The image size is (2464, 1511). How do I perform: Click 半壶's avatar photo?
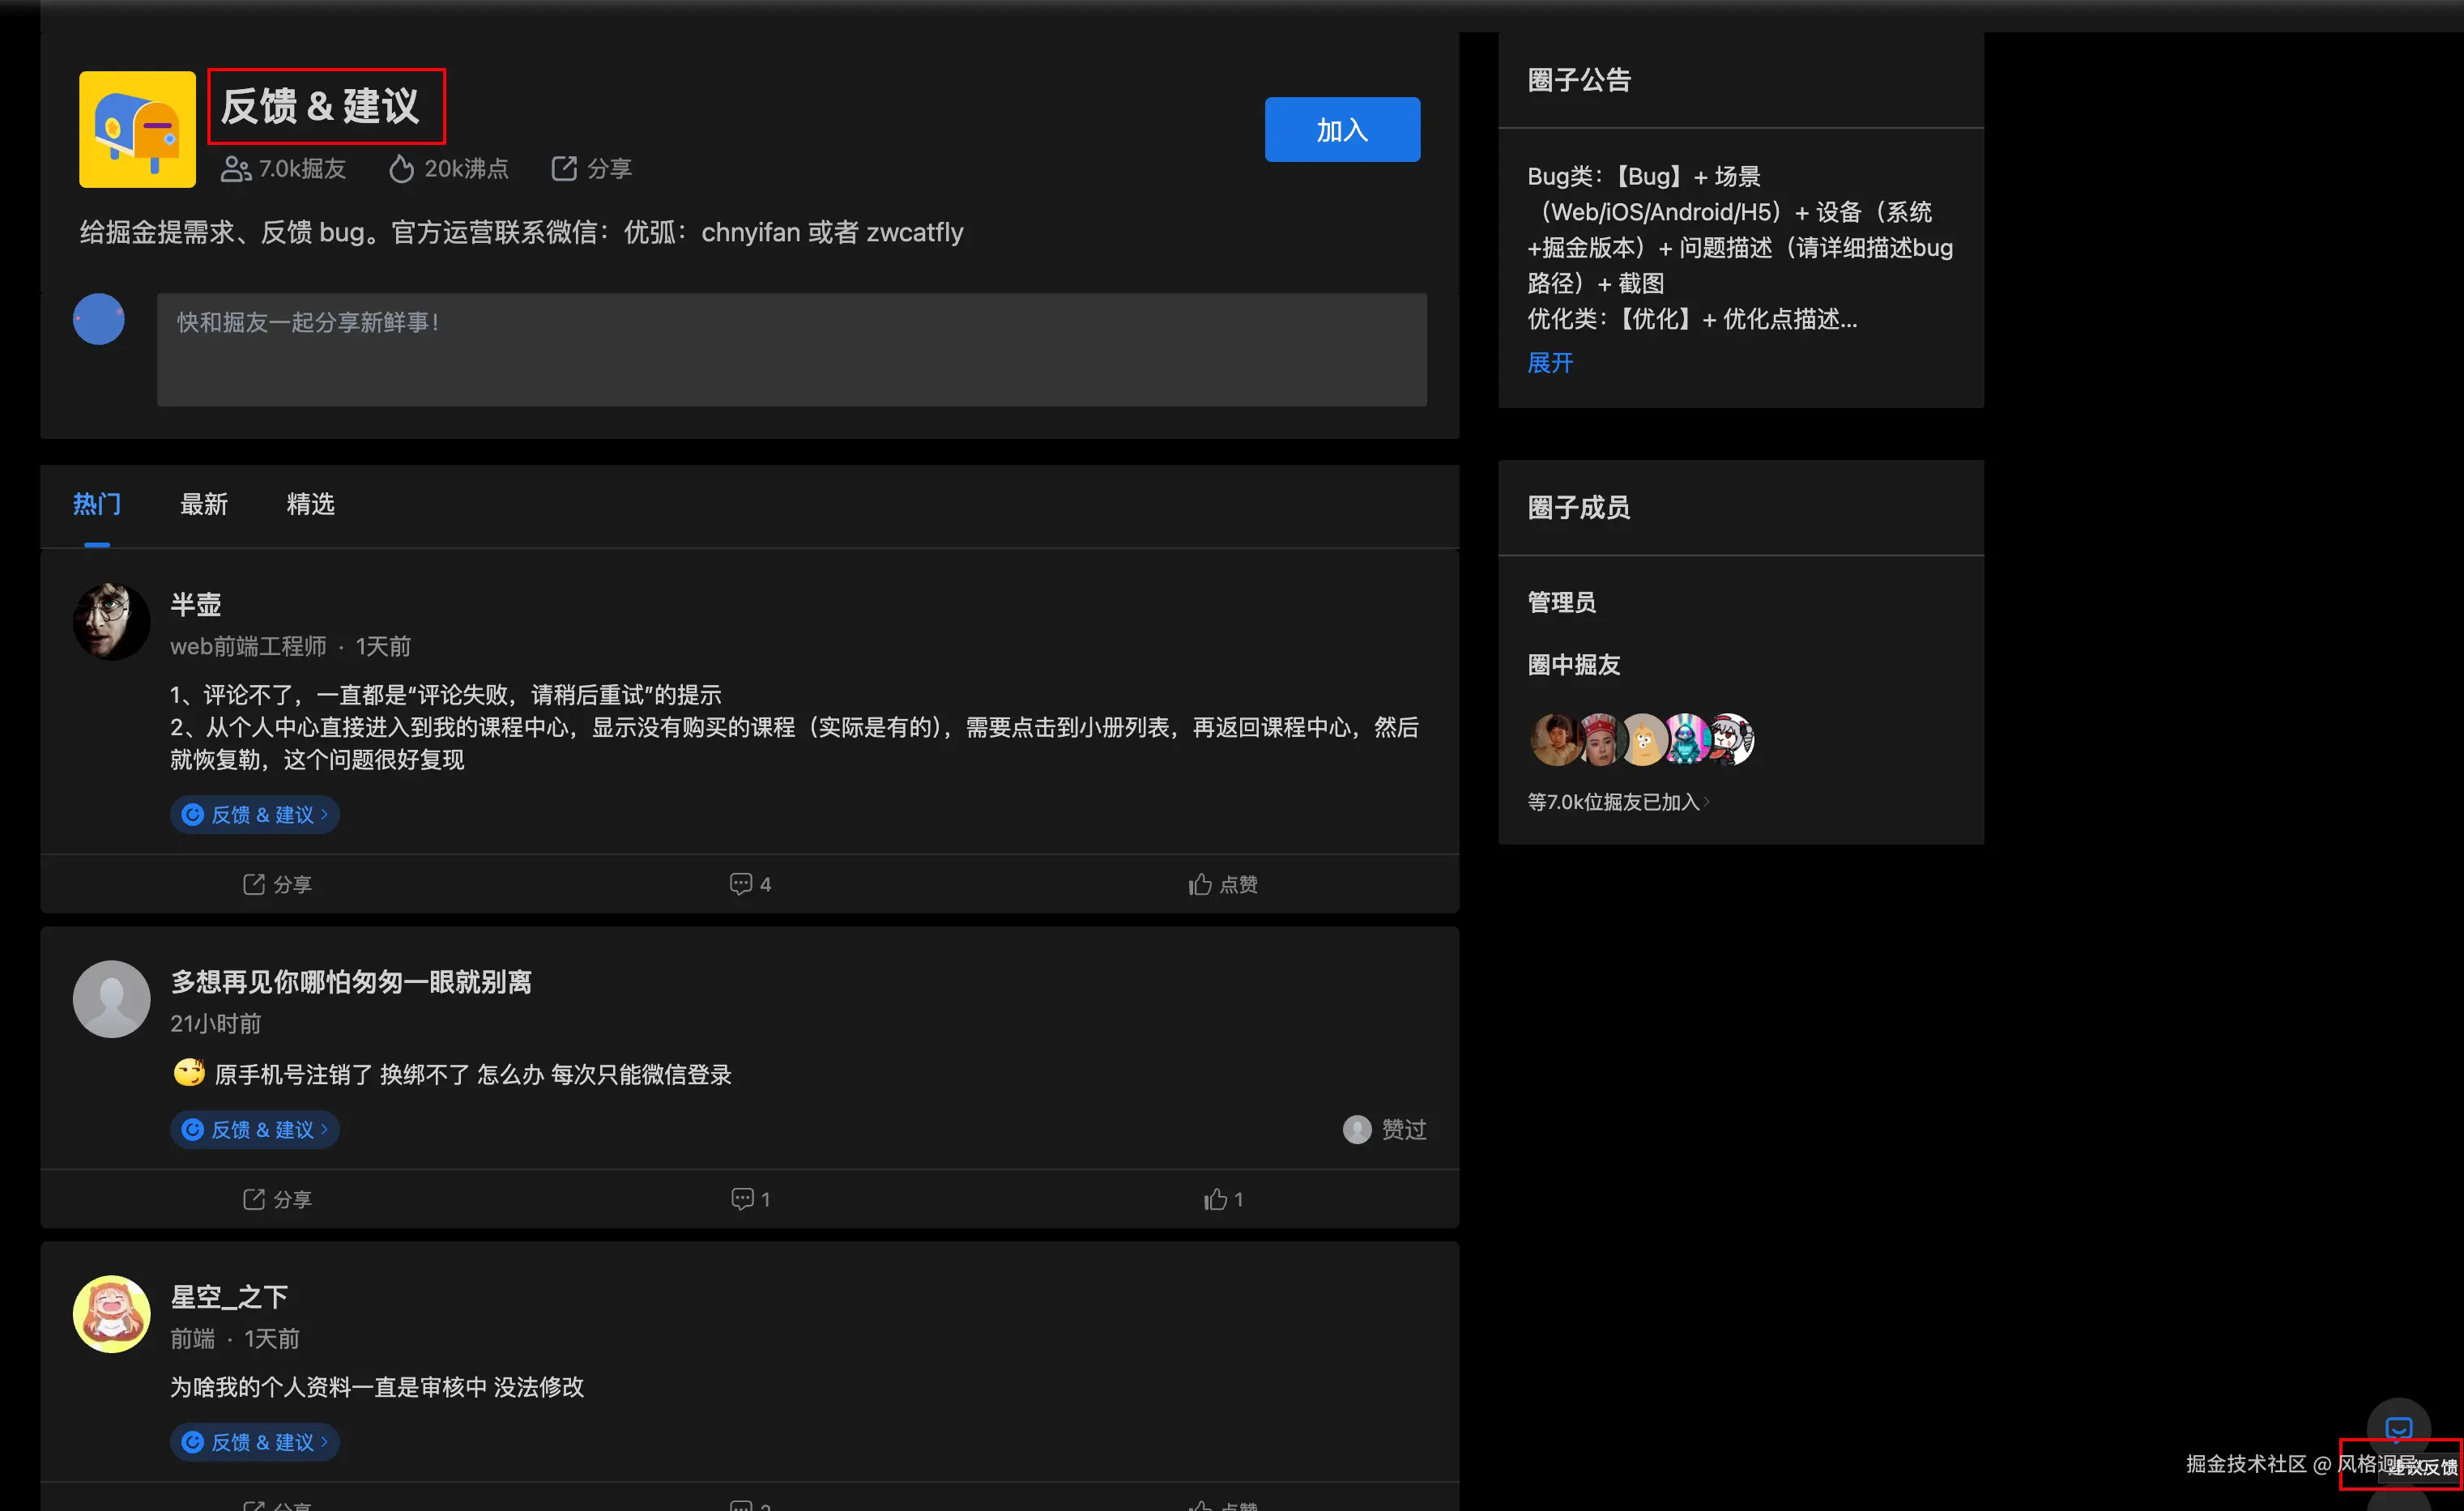(x=111, y=620)
